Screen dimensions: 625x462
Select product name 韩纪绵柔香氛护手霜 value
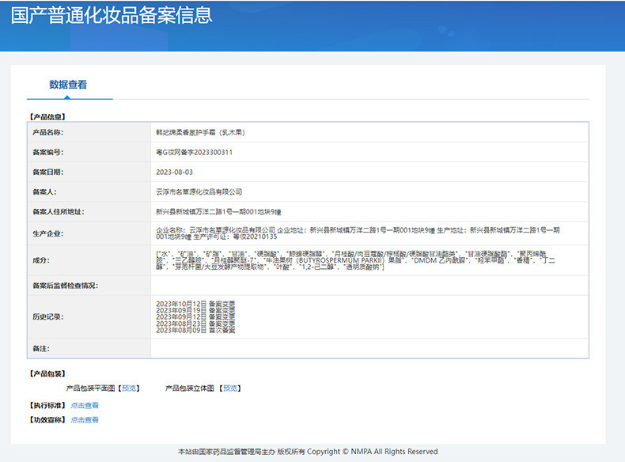pos(200,132)
